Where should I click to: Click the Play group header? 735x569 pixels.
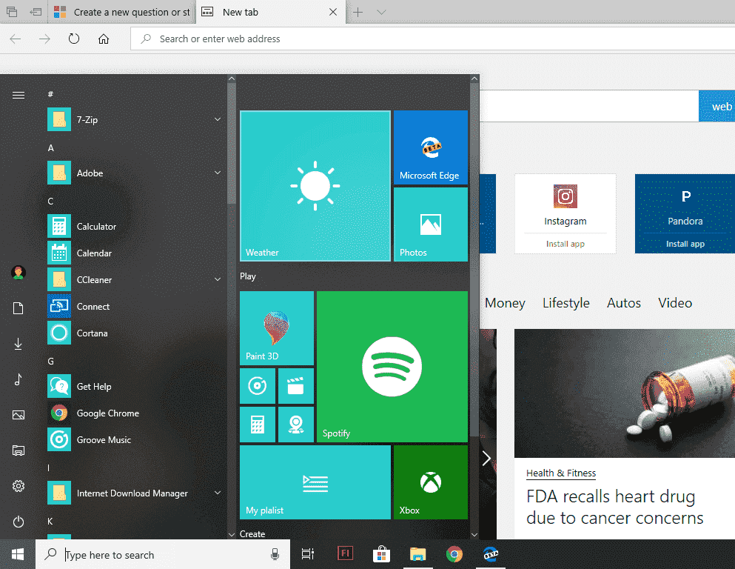coord(248,276)
